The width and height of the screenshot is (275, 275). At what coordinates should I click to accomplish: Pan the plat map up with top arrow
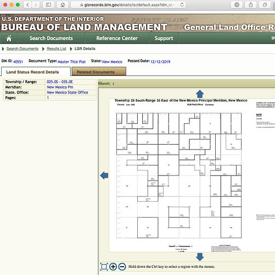coord(200,94)
